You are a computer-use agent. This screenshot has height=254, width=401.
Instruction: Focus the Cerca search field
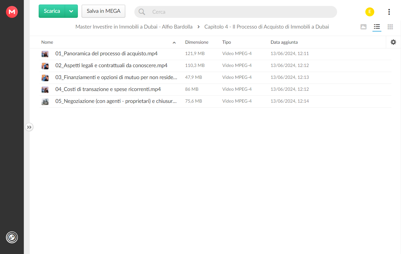click(x=236, y=12)
